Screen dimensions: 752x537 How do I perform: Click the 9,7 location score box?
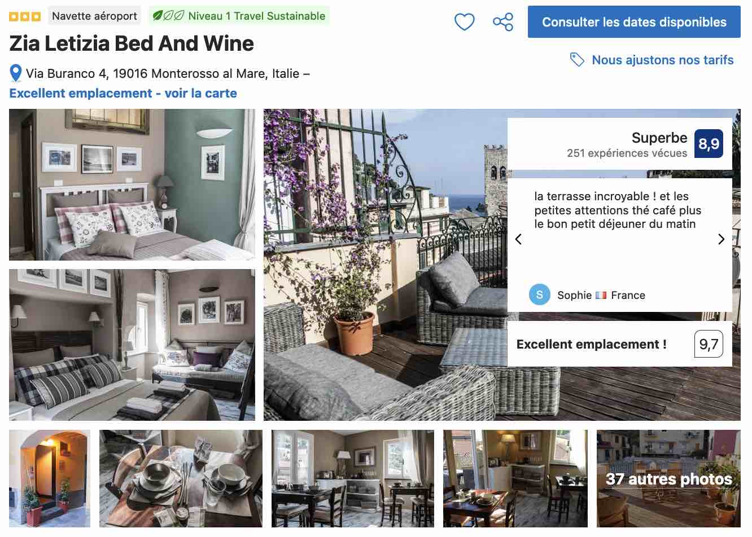pos(709,344)
